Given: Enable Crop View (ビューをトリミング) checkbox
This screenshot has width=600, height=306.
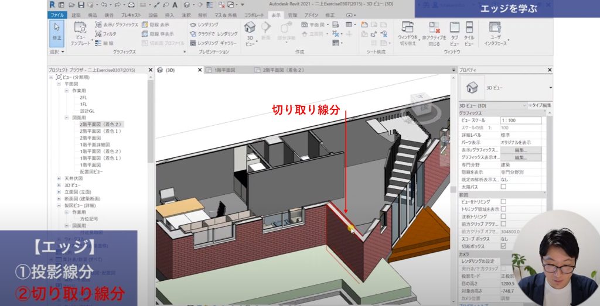Looking at the screenshot, I should [503, 201].
